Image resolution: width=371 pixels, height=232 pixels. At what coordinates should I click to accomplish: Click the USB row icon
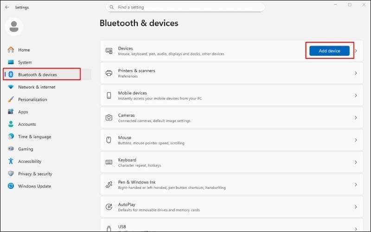pos(109,229)
